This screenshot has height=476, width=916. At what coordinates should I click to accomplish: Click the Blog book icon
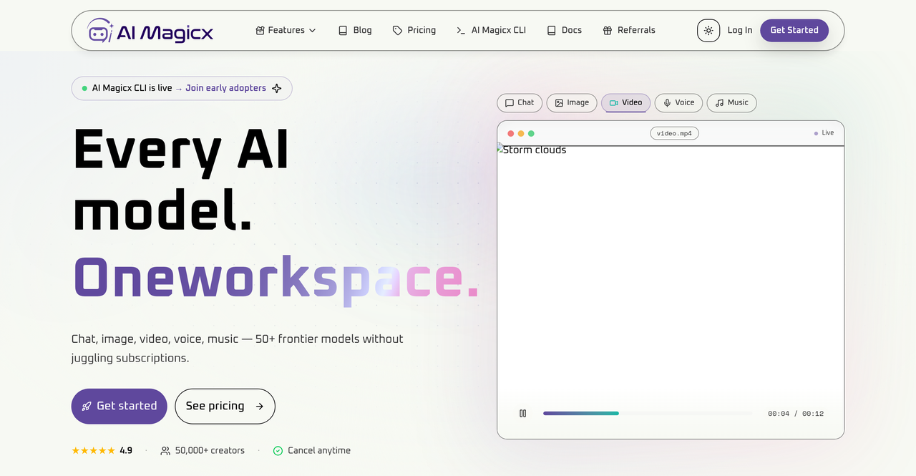coord(343,30)
